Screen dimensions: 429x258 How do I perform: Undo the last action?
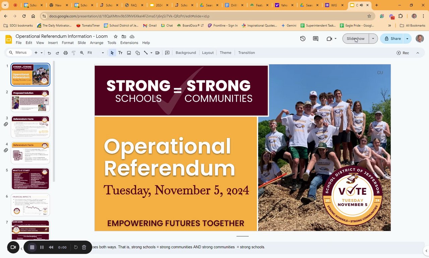(x=49, y=53)
